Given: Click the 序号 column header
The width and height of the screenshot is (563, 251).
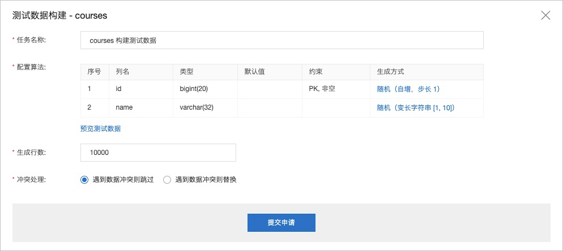Looking at the screenshot, I should pos(95,72).
